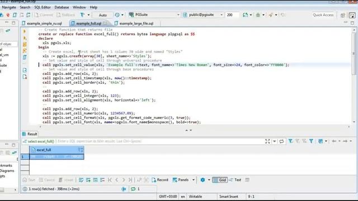Click the explain execution plan gutter icon

point(25,51)
